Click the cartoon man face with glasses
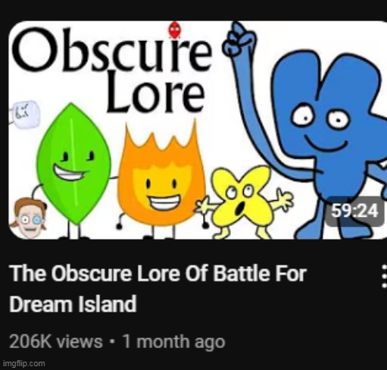 coord(30,218)
